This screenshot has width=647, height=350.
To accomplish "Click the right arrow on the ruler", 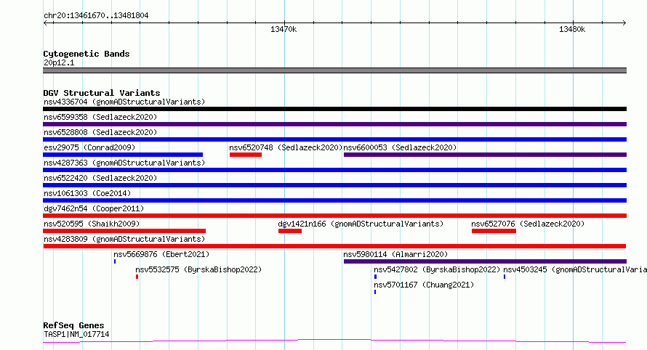I will point(624,23).
